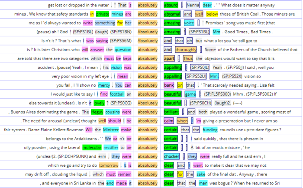Click the pink word "find"
Image resolution: width=303 pixels, height=188 pixels.
[104, 94]
